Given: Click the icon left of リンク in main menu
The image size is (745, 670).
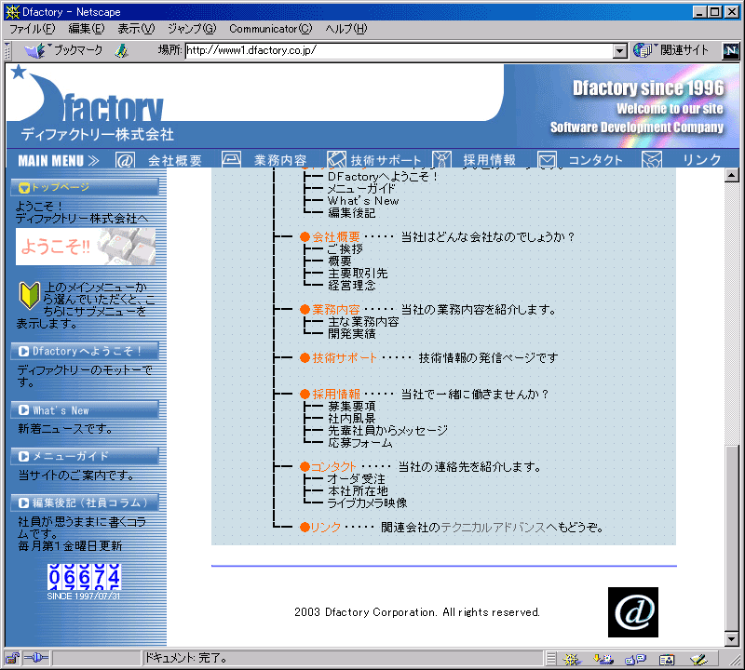Looking at the screenshot, I should click(x=652, y=159).
